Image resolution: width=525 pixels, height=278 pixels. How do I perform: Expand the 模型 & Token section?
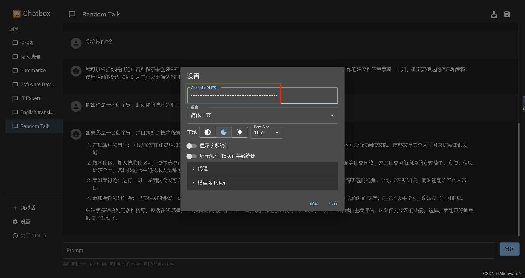click(x=262, y=183)
